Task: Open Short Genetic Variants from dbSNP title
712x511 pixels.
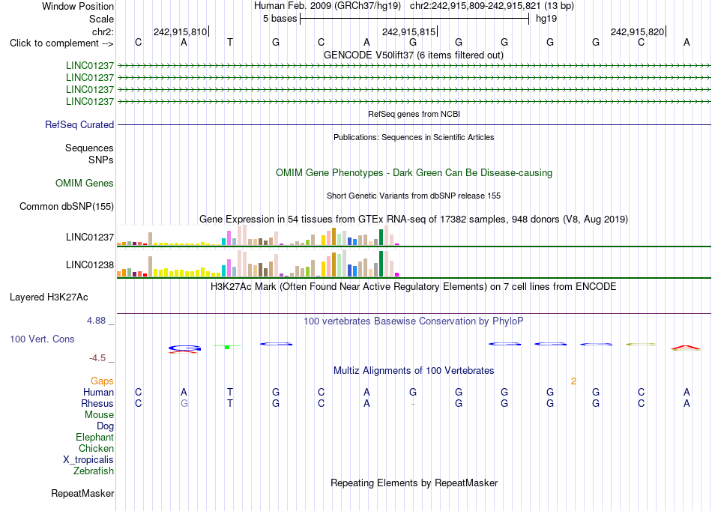Action: (414, 196)
